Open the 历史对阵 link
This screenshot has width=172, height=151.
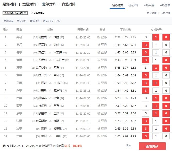pos(165,13)
